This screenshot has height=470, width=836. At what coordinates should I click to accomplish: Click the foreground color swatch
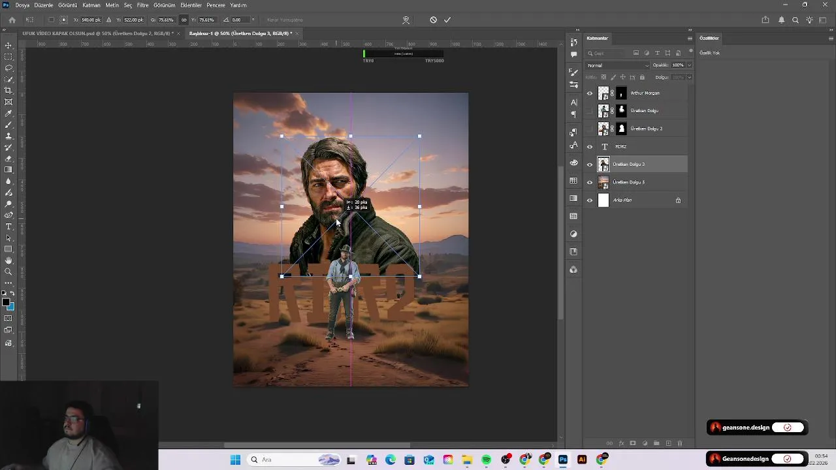click(x=6, y=303)
